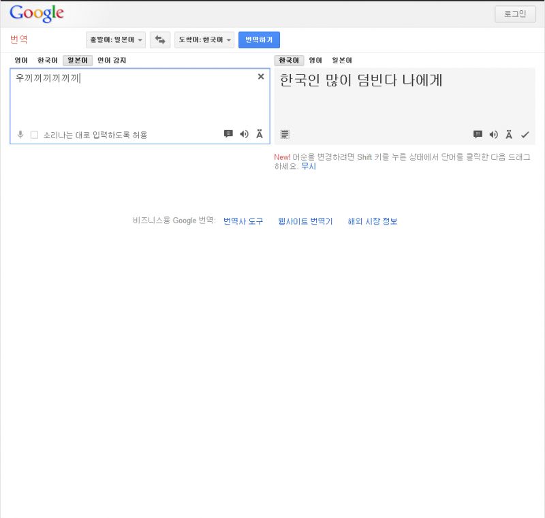This screenshot has height=518, width=545.
Task: Click the 로그인 button
Action: pos(515,14)
